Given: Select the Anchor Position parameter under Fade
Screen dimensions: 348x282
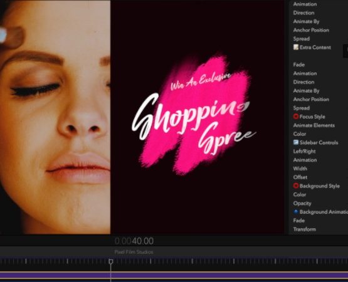Looking at the screenshot, I should tap(311, 100).
